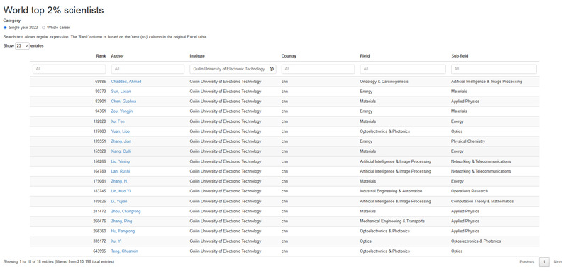The height and width of the screenshot is (272, 566).
Task: Click the Author filter input field
Action: (148, 69)
